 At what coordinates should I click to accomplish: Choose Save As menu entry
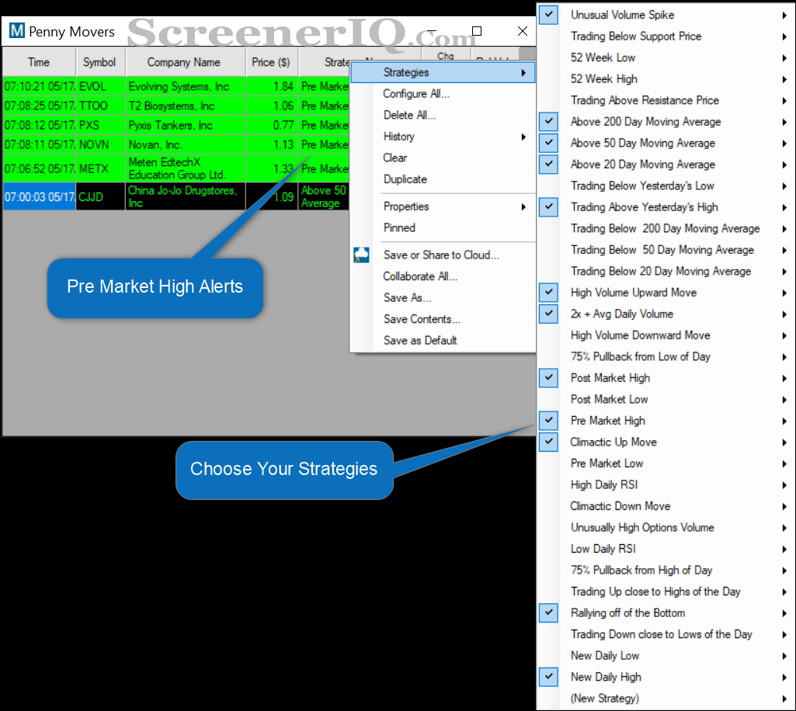tap(407, 298)
